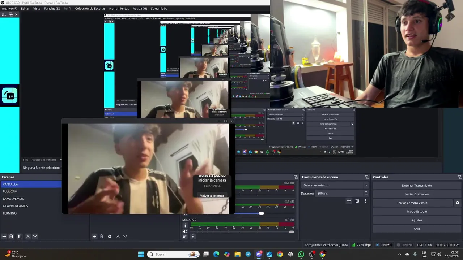The height and width of the screenshot is (260, 463).
Task: Adjust the Mic/Aux 2 volume slider
Action: (292, 231)
